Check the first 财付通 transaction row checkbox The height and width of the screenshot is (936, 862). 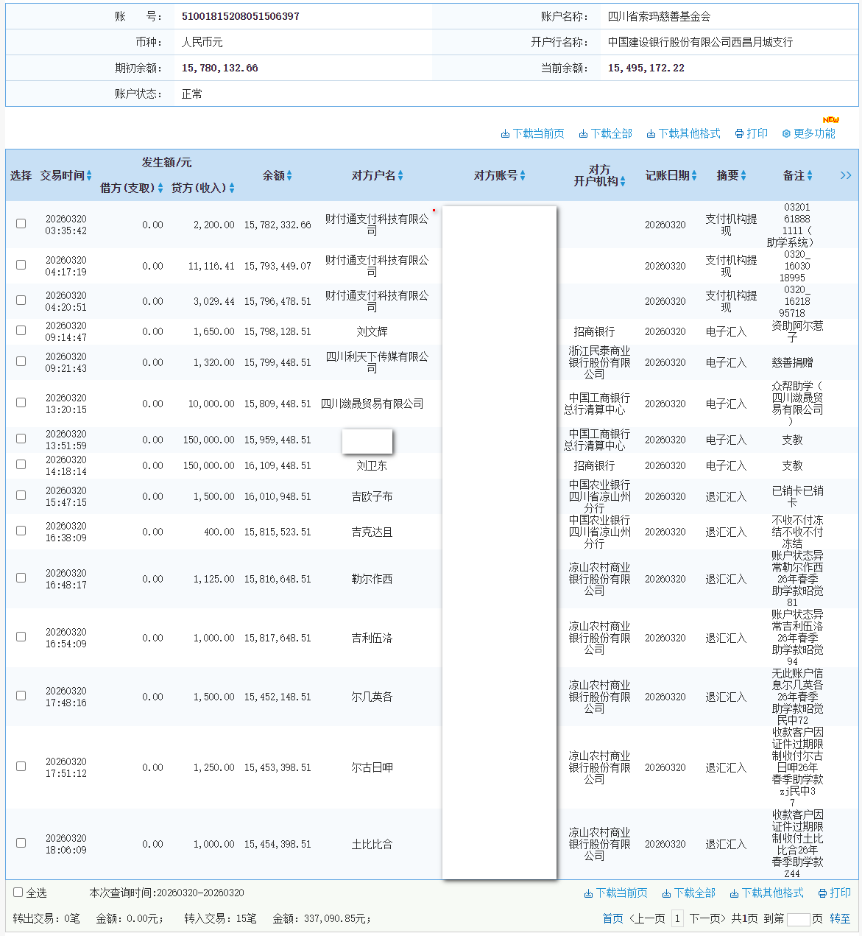[21, 224]
